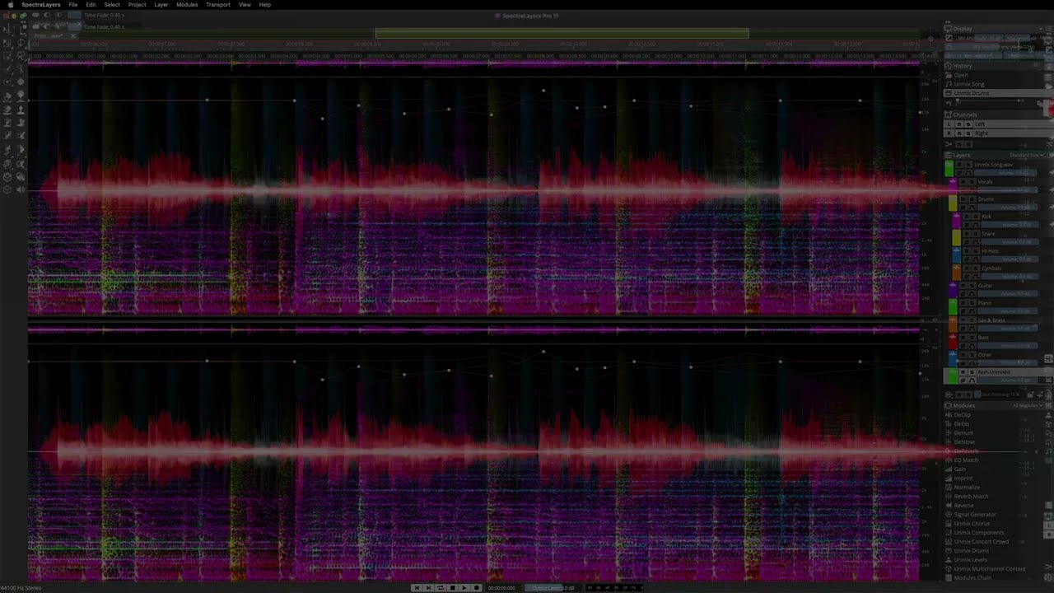Toggle the Left channel L button
Screen dimensions: 1054x593
click(949, 124)
